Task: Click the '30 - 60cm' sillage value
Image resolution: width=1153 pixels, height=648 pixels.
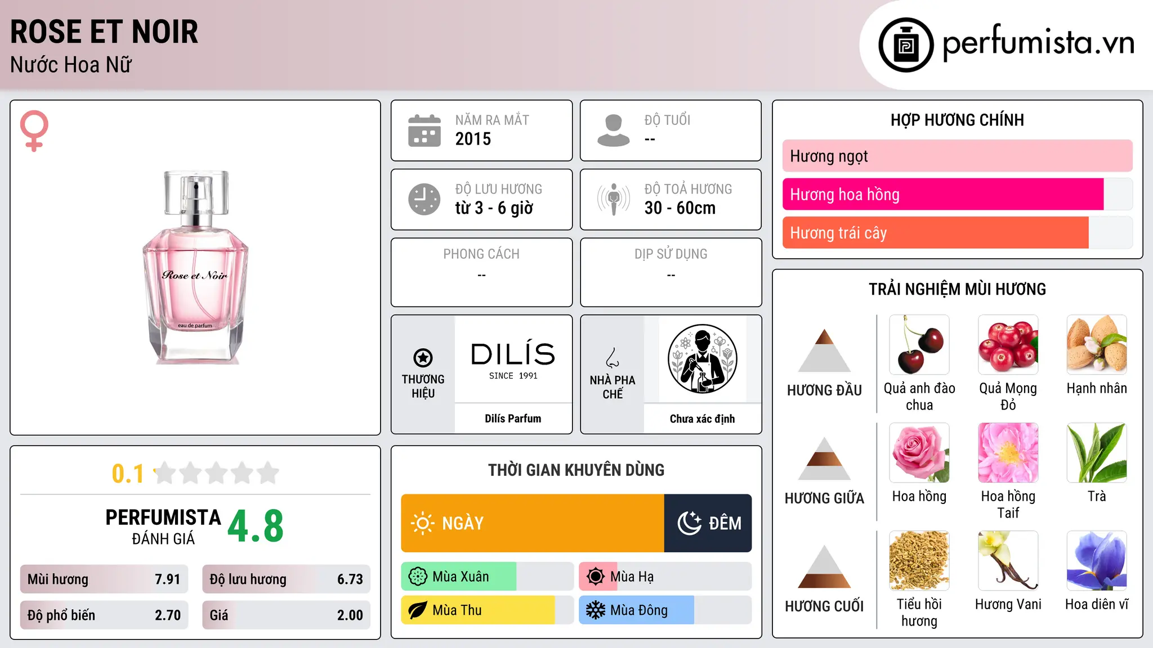Action: click(680, 208)
